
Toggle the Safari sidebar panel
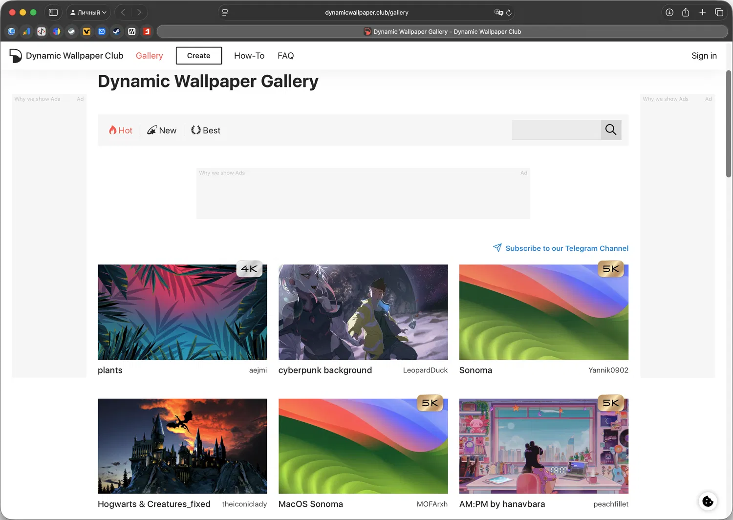click(53, 12)
